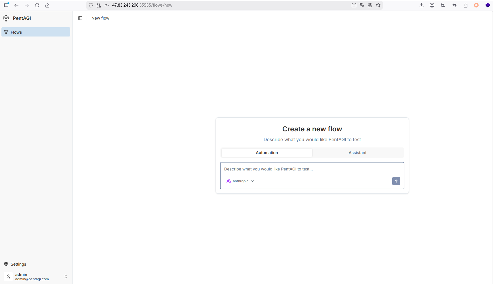The height and width of the screenshot is (284, 493).
Task: Open the QR code generator icon
Action: 370,5
